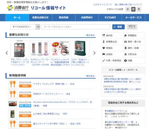Open the 2021/02/02 news release link

pyautogui.click(x=123, y=90)
